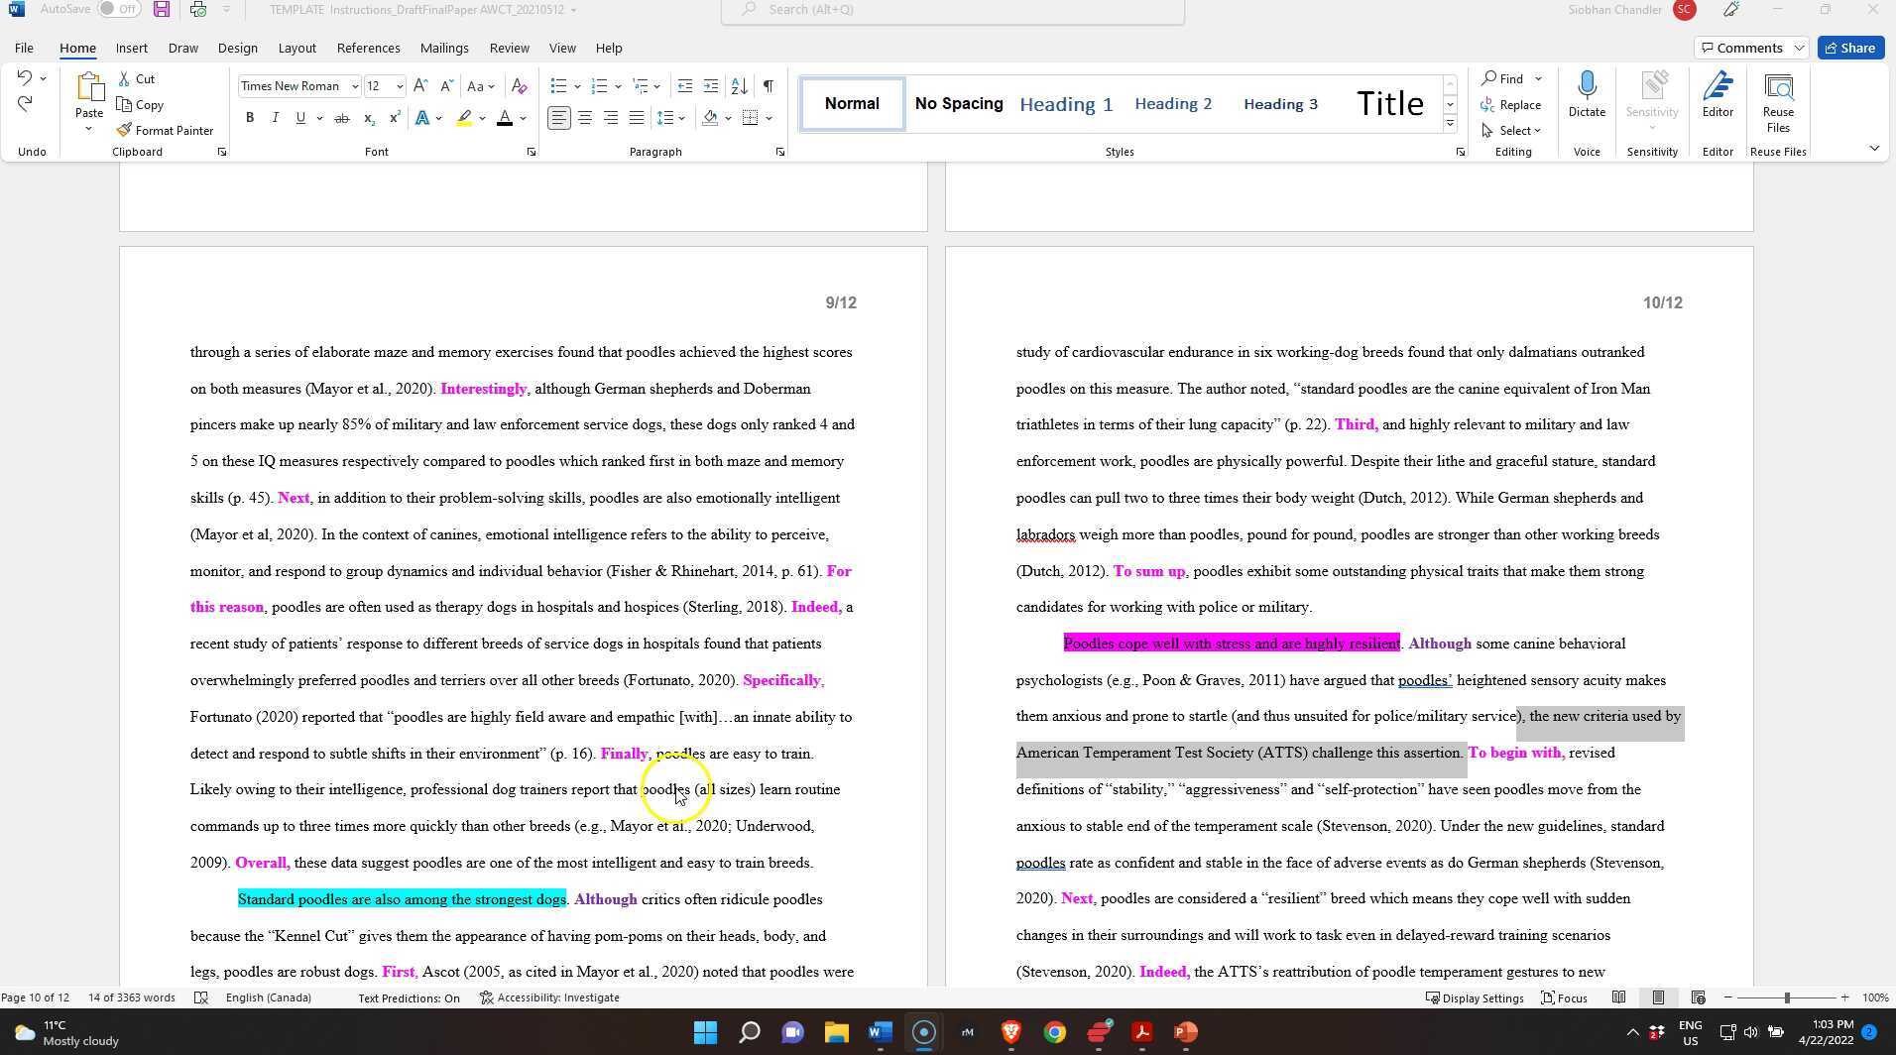Open the Design tab
The height and width of the screenshot is (1055, 1896).
coord(237,48)
